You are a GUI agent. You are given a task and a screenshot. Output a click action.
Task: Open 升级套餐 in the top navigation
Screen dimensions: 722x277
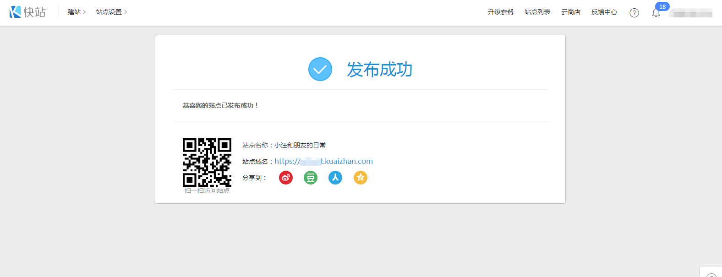500,12
